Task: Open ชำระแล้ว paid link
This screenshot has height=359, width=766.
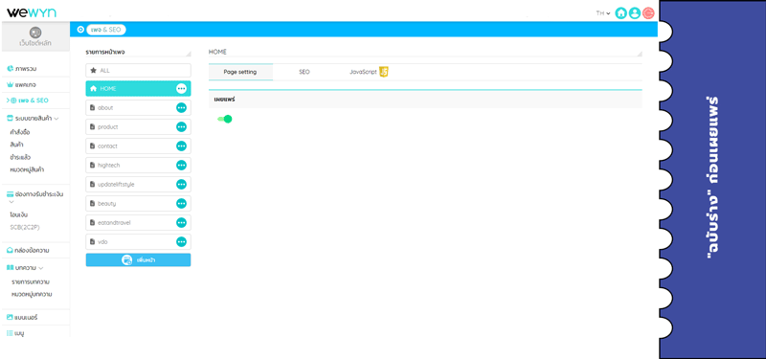Action: tap(20, 157)
